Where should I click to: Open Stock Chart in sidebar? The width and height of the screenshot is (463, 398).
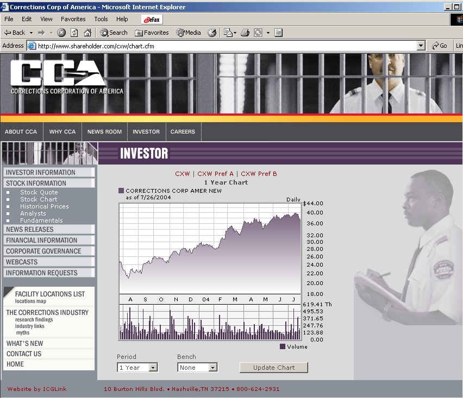click(39, 199)
